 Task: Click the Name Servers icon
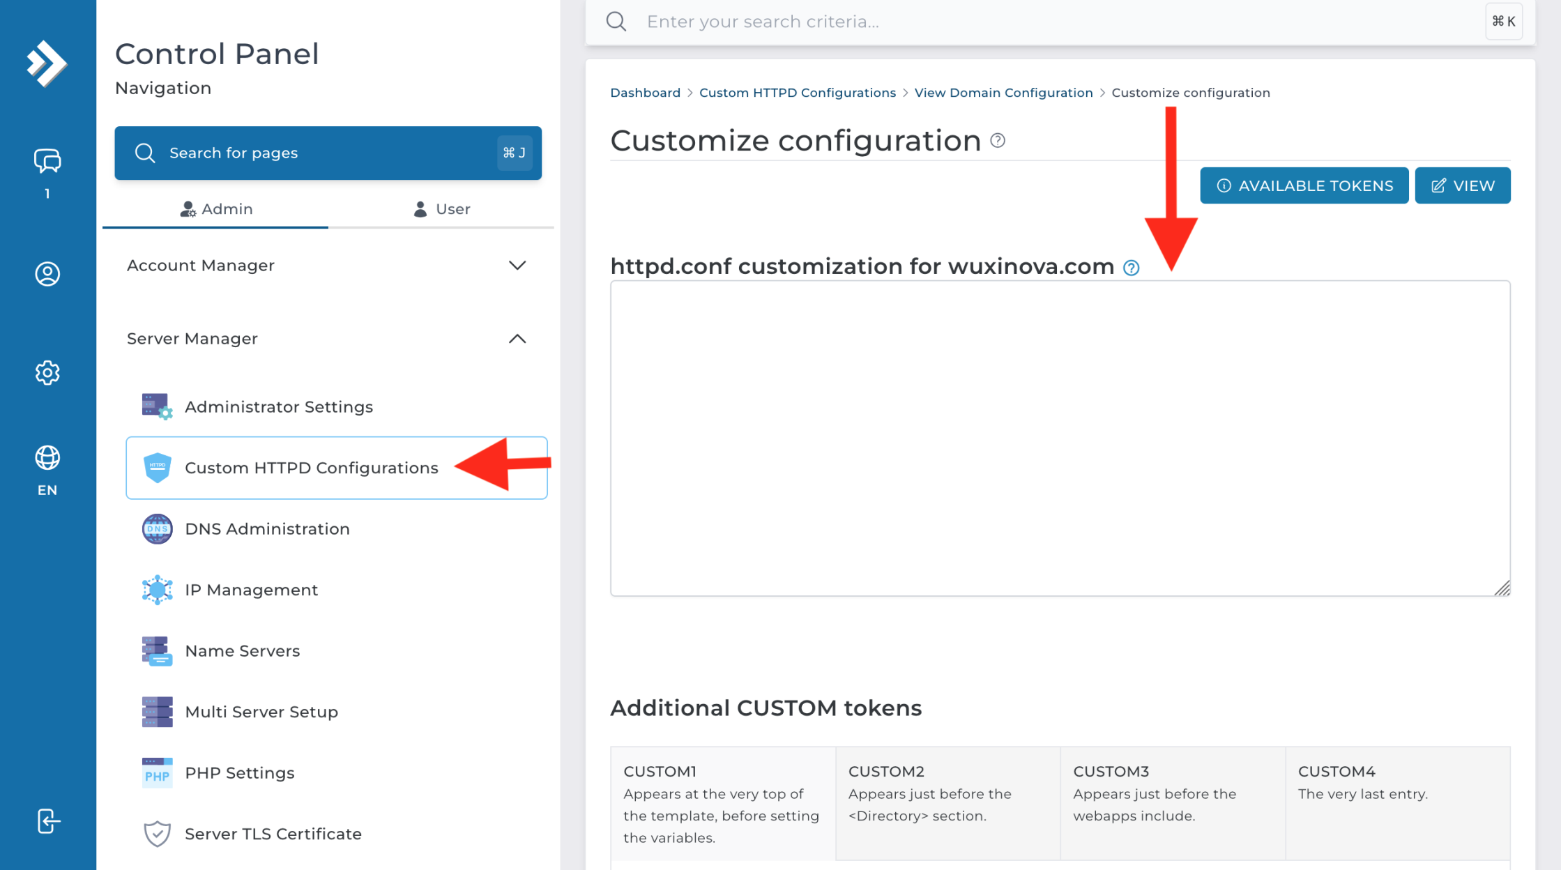(x=157, y=651)
